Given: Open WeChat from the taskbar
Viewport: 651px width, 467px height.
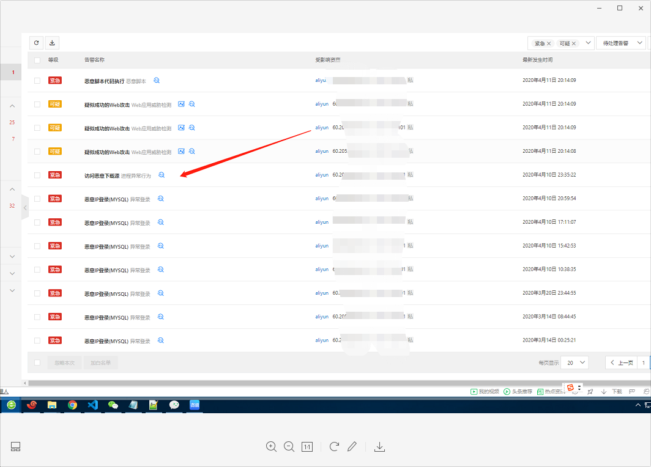Looking at the screenshot, I should (113, 405).
